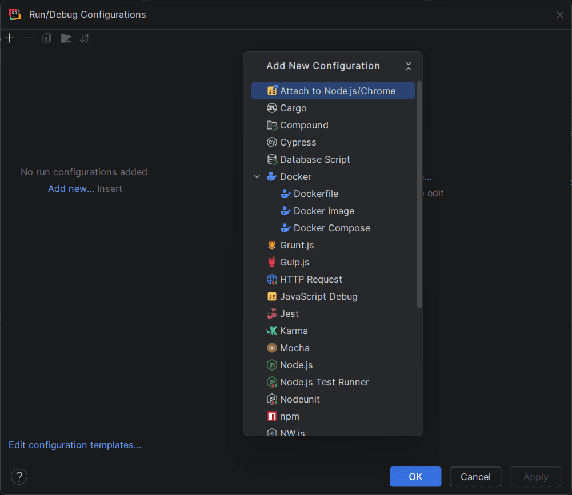
Task: Collapse the Docker group chevron
Action: point(257,176)
